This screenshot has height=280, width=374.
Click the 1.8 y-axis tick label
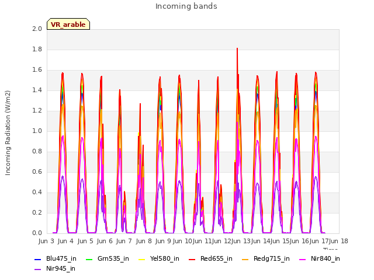click(x=37, y=49)
